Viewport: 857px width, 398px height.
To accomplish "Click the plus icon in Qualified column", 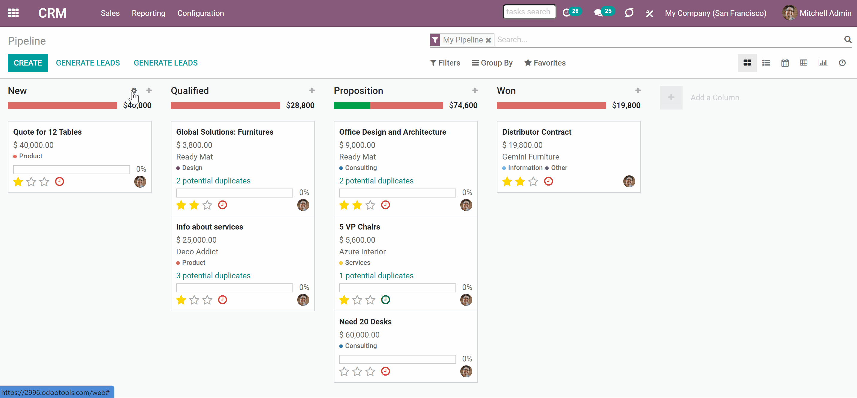I will (x=312, y=90).
